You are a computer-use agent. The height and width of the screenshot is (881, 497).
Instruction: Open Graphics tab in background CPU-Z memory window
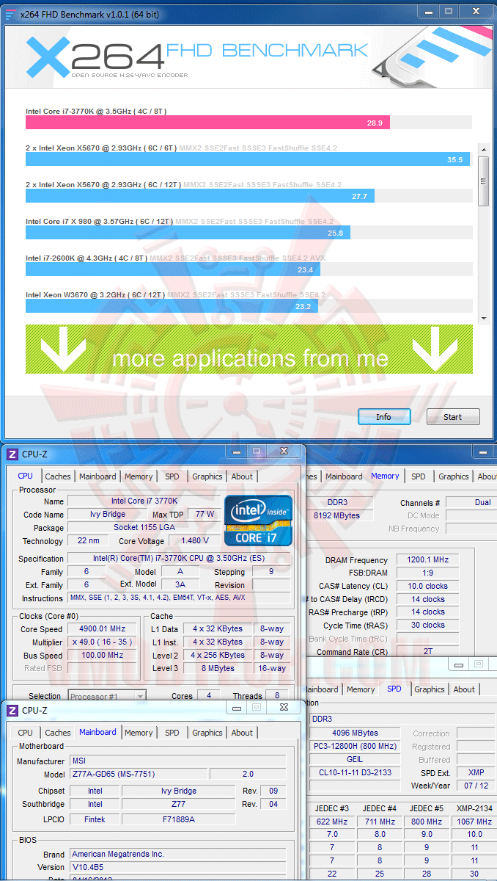(x=454, y=476)
